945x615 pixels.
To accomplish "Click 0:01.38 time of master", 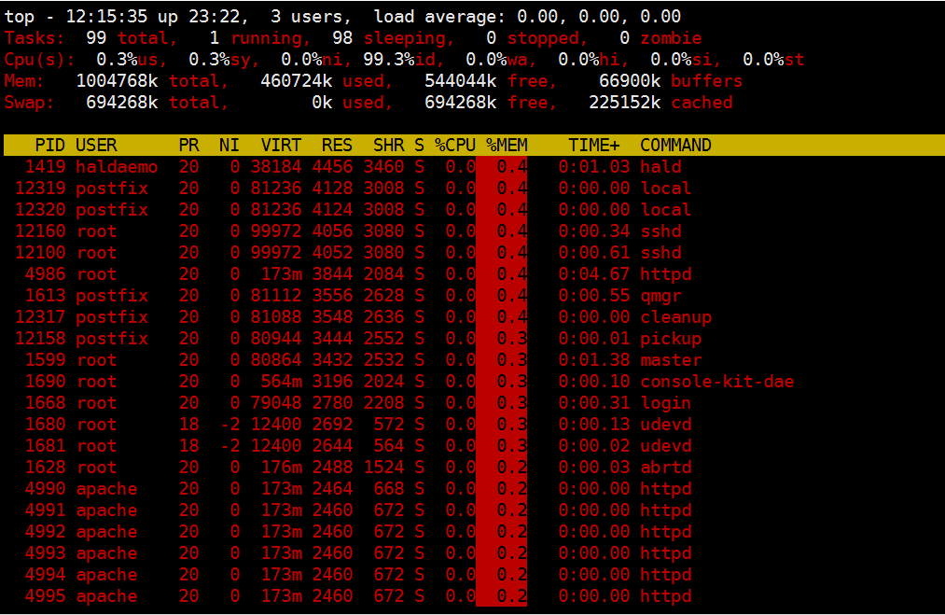I will [x=593, y=360].
